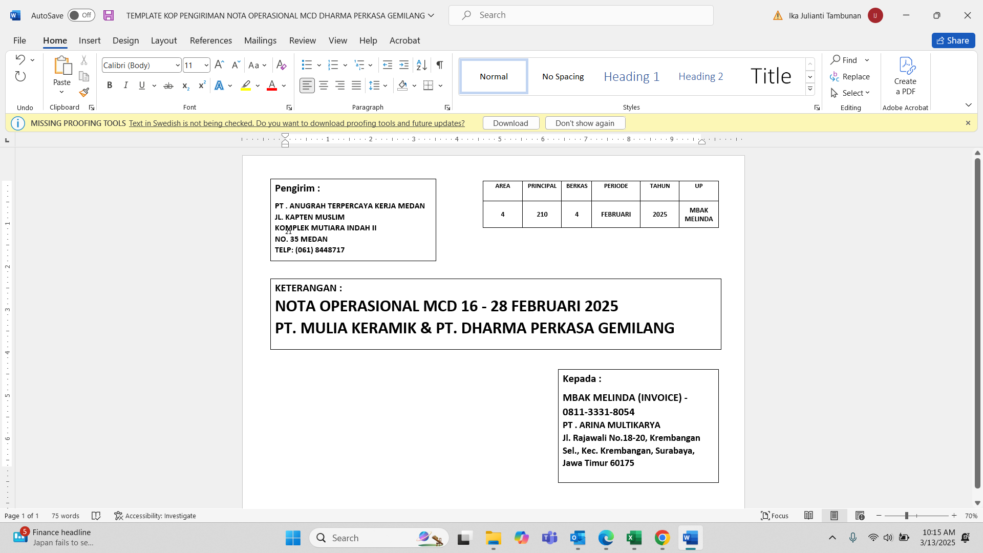Screen dimensions: 983x553
Task: Expand the Bullets list options
Action: point(319,65)
